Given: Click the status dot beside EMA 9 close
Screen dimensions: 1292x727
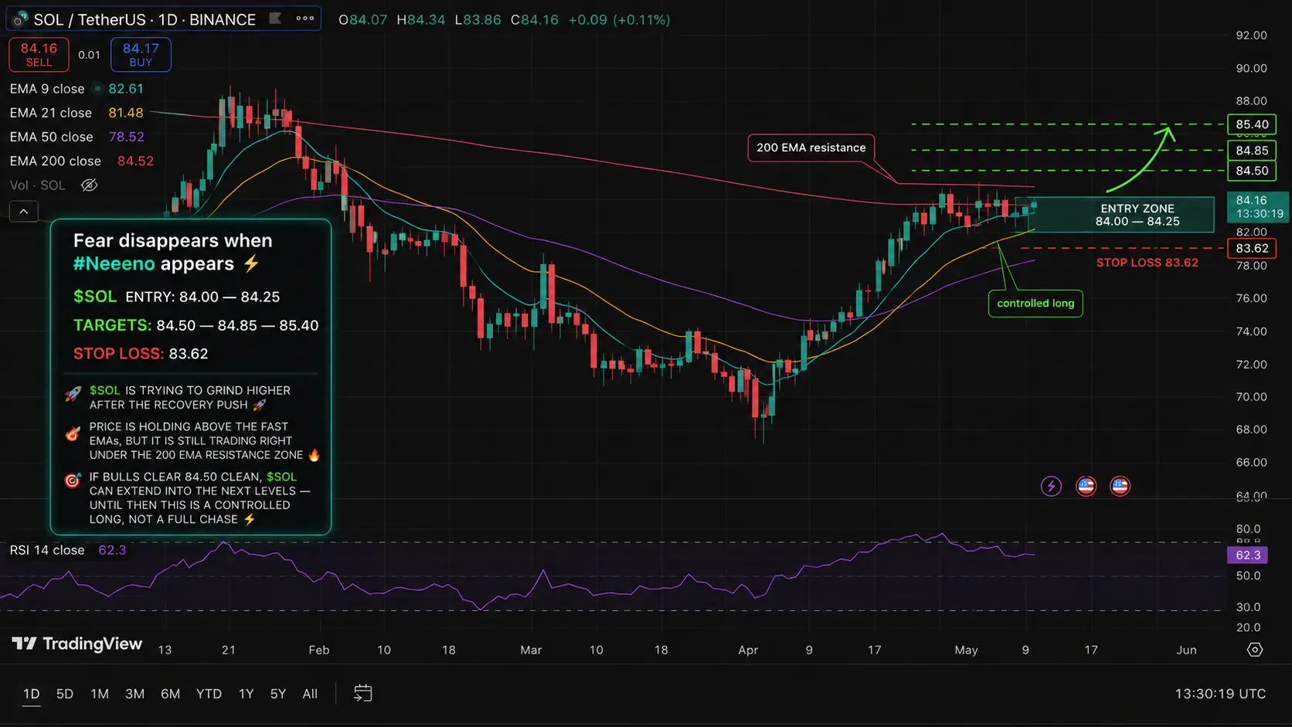Looking at the screenshot, I should click(x=97, y=89).
